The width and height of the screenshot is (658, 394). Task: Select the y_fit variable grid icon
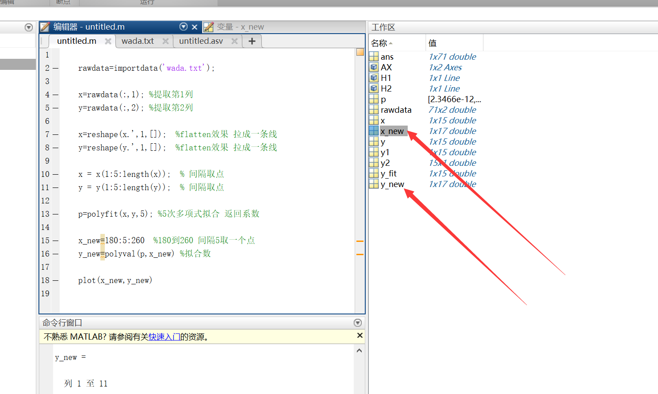click(374, 173)
